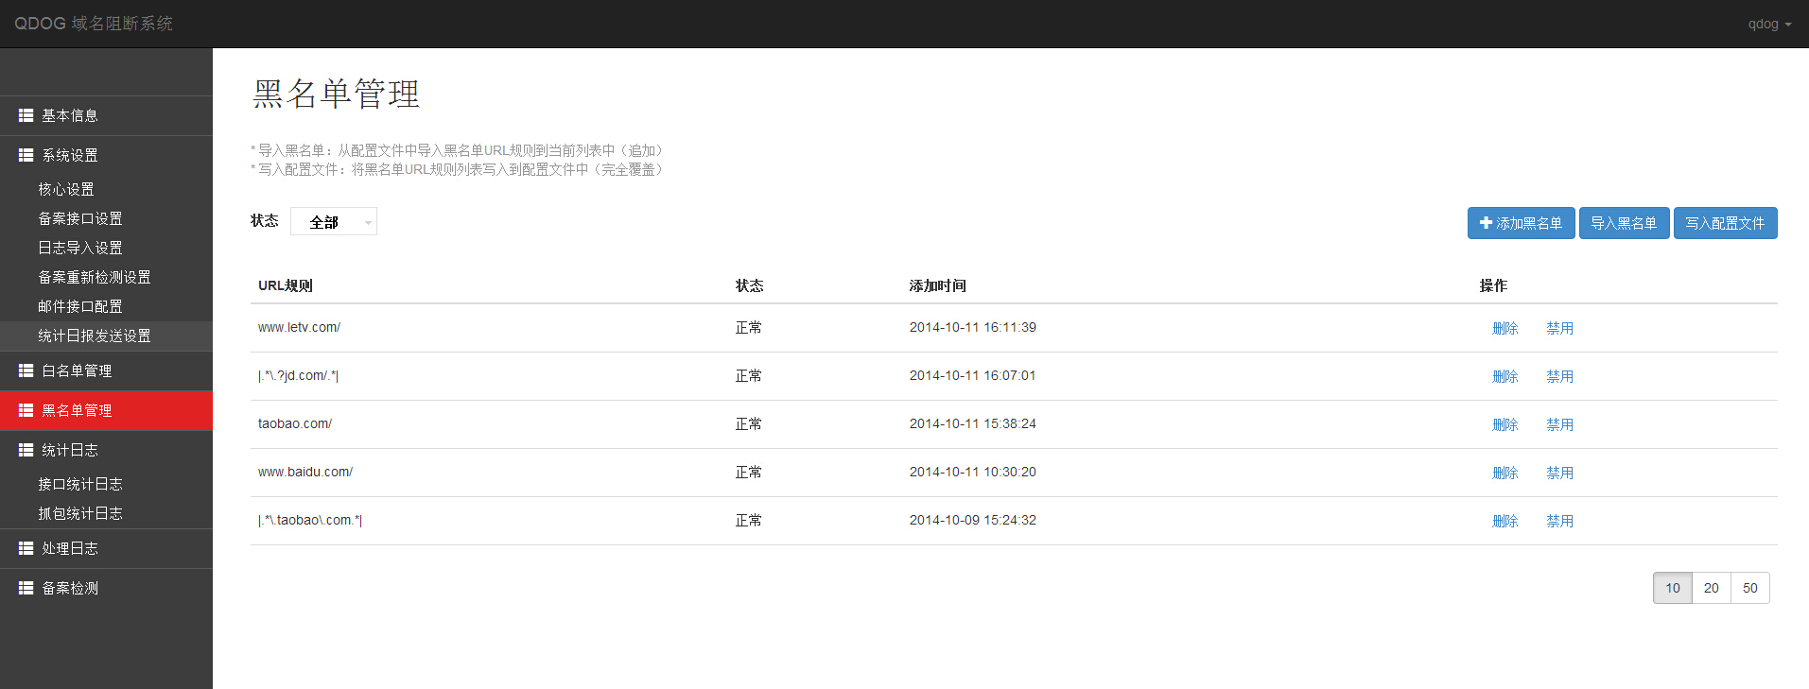
Task: Click the www.baidu.com/ URL cell
Action: (x=305, y=472)
